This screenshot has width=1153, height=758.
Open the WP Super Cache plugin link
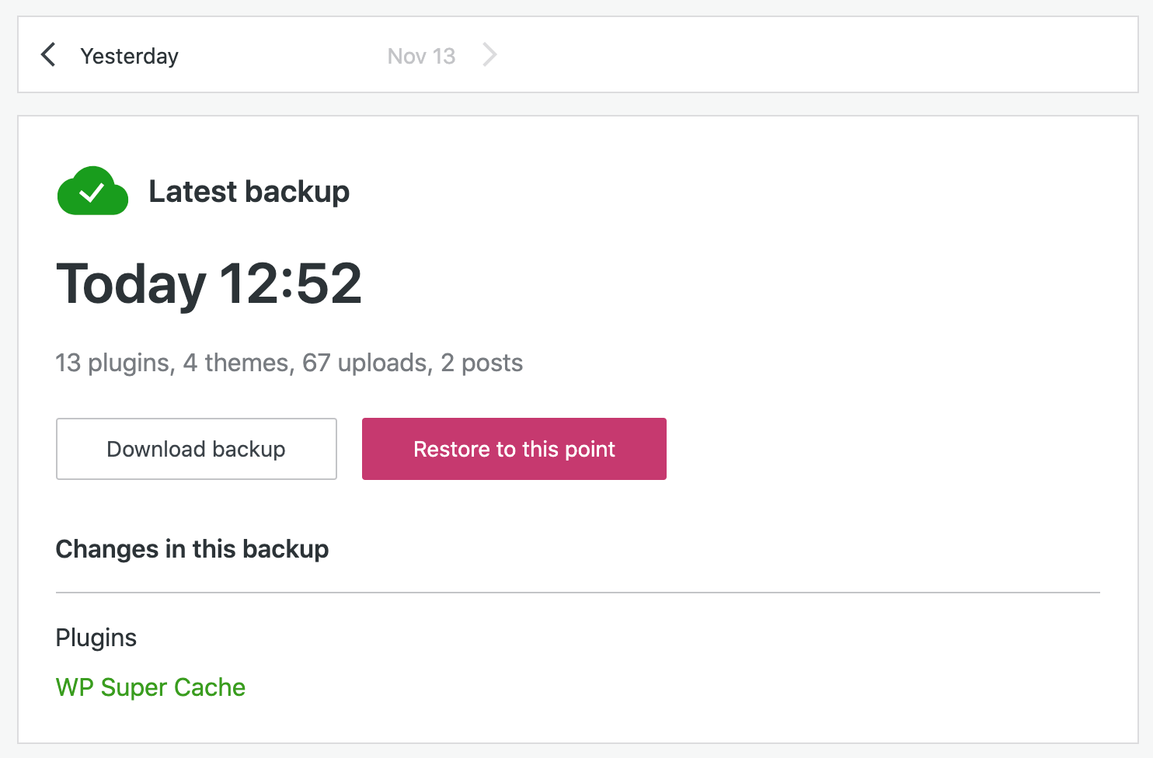(150, 687)
